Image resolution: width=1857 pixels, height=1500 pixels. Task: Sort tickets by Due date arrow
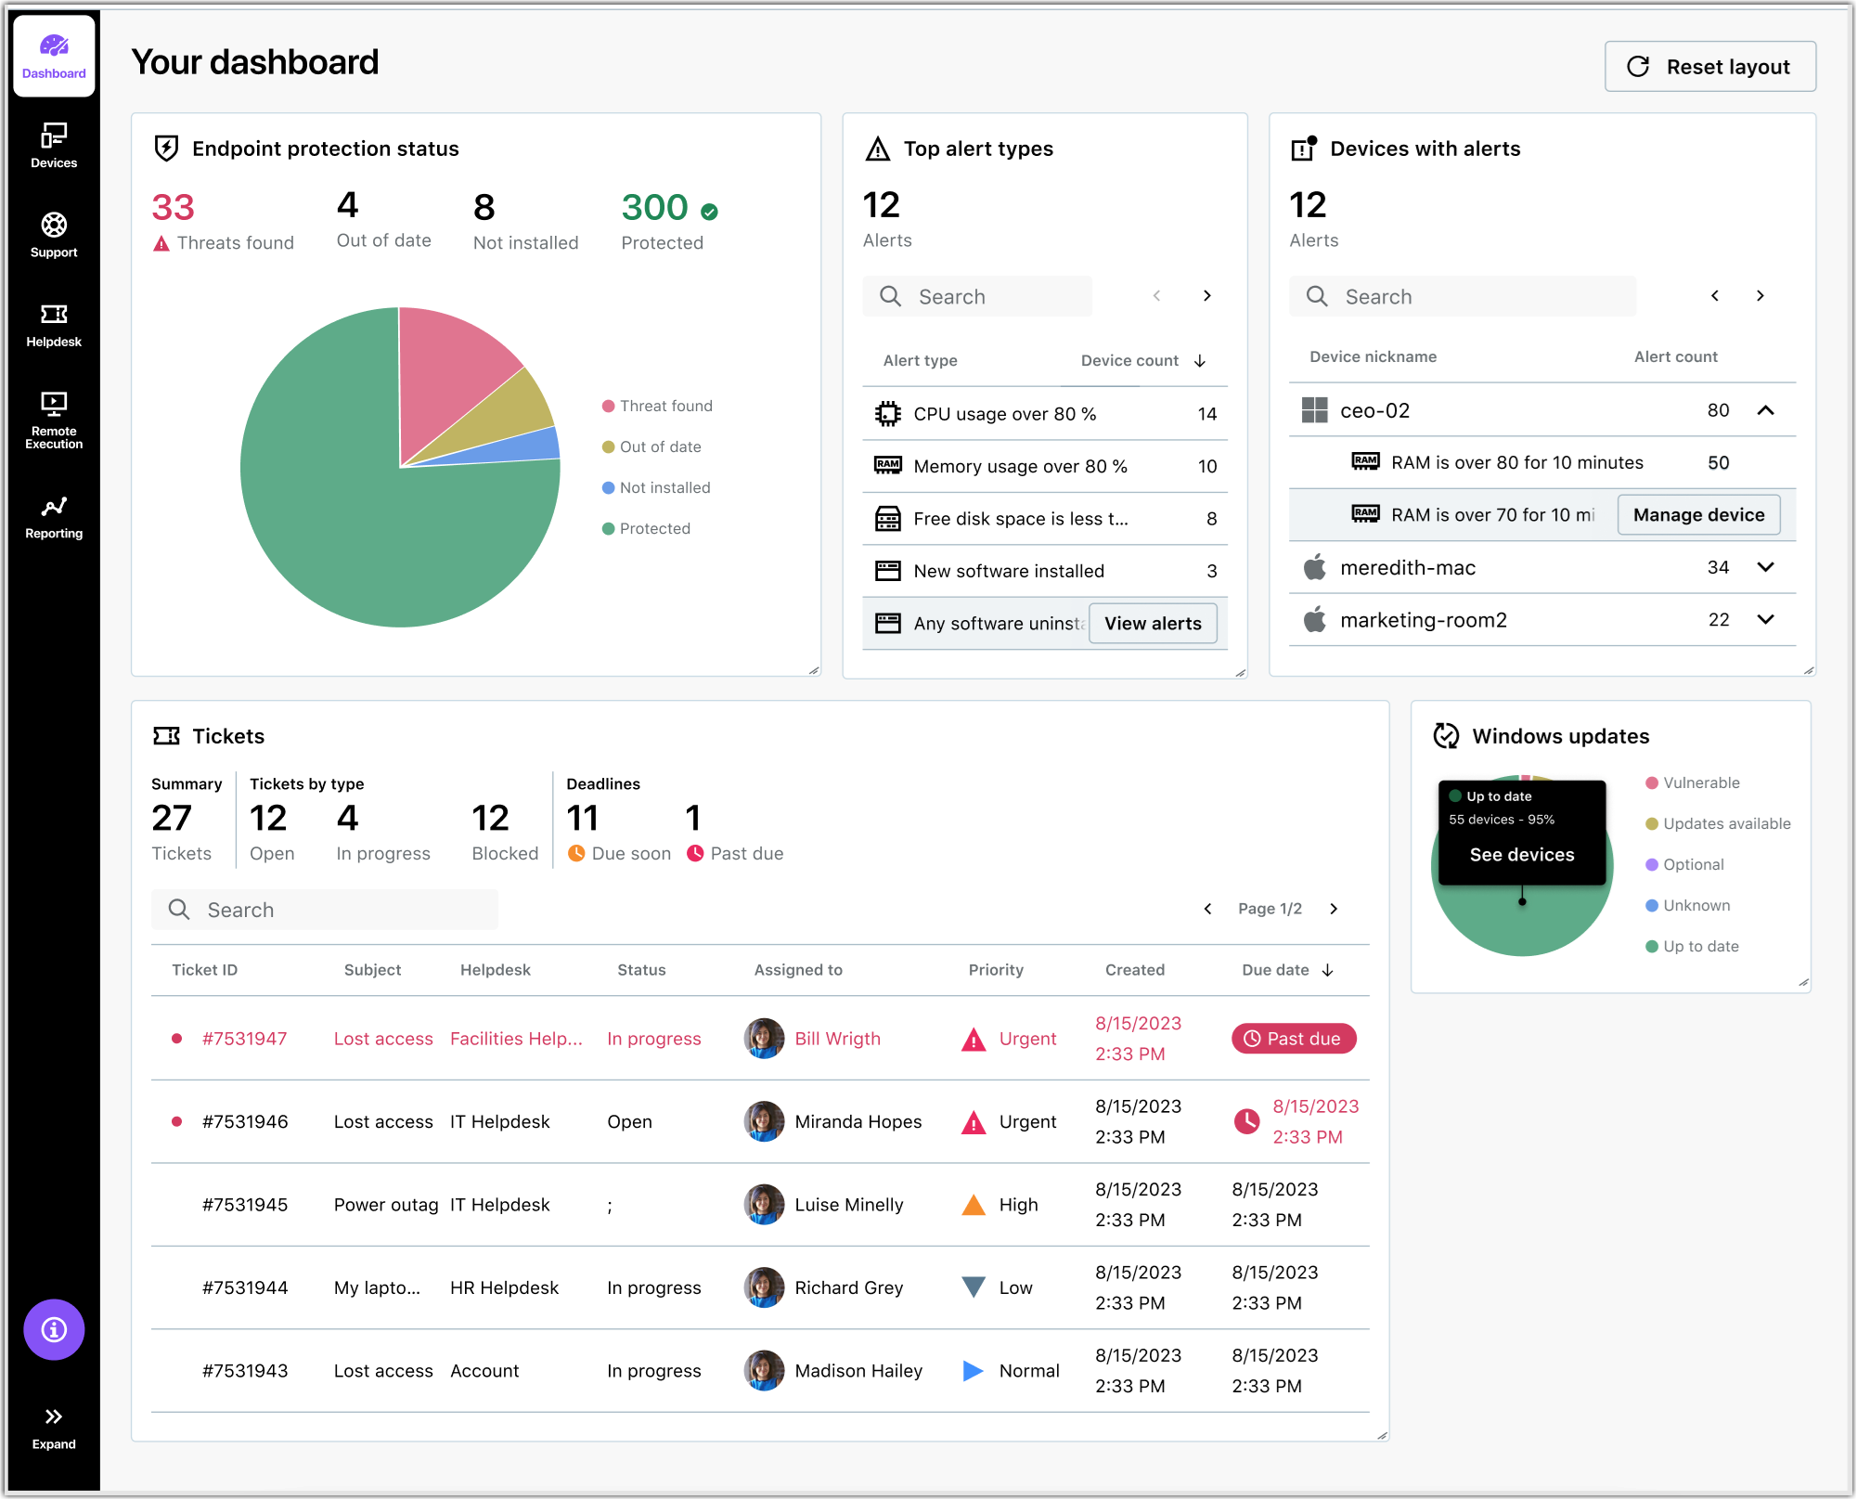tap(1328, 970)
